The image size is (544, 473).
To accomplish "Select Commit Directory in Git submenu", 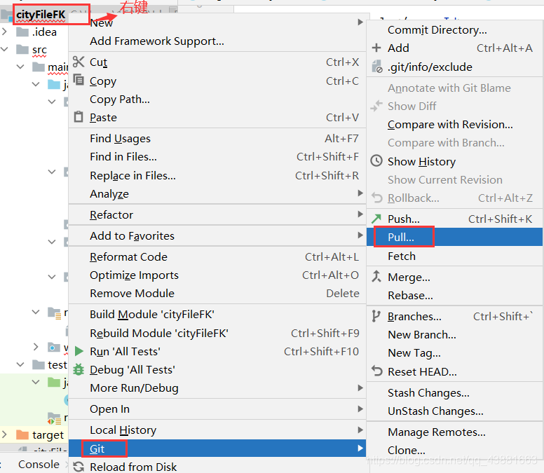I will [x=454, y=30].
